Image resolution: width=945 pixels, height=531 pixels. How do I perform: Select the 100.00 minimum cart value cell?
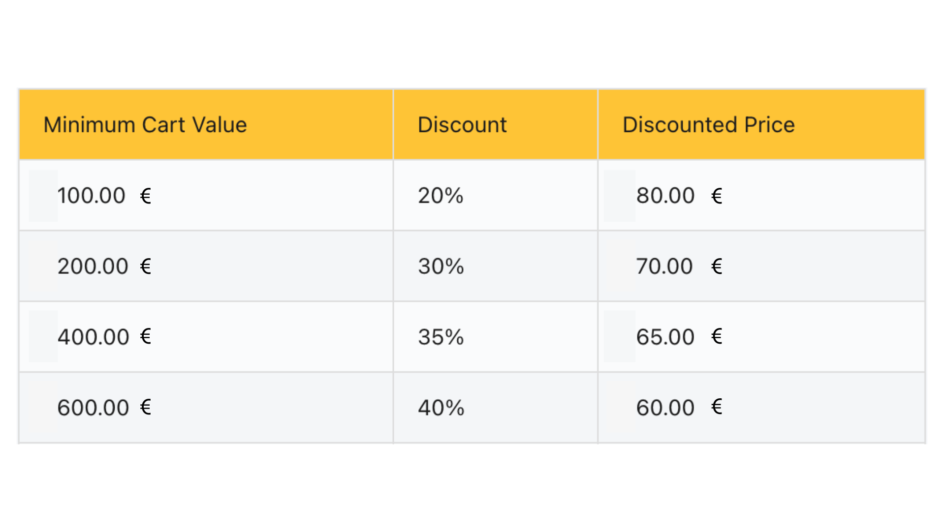[206, 195]
